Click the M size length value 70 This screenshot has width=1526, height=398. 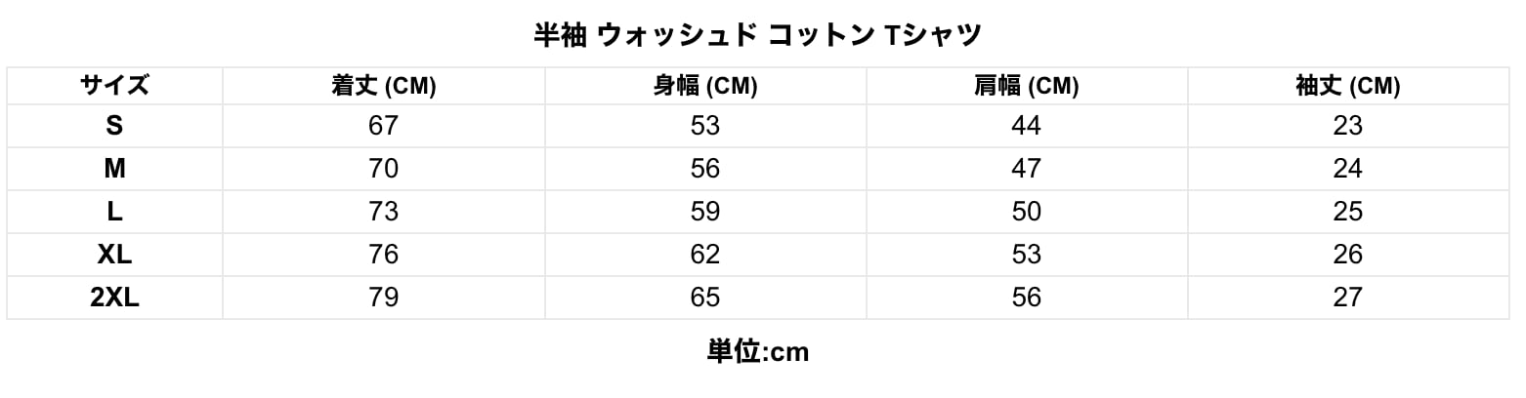coord(383,169)
